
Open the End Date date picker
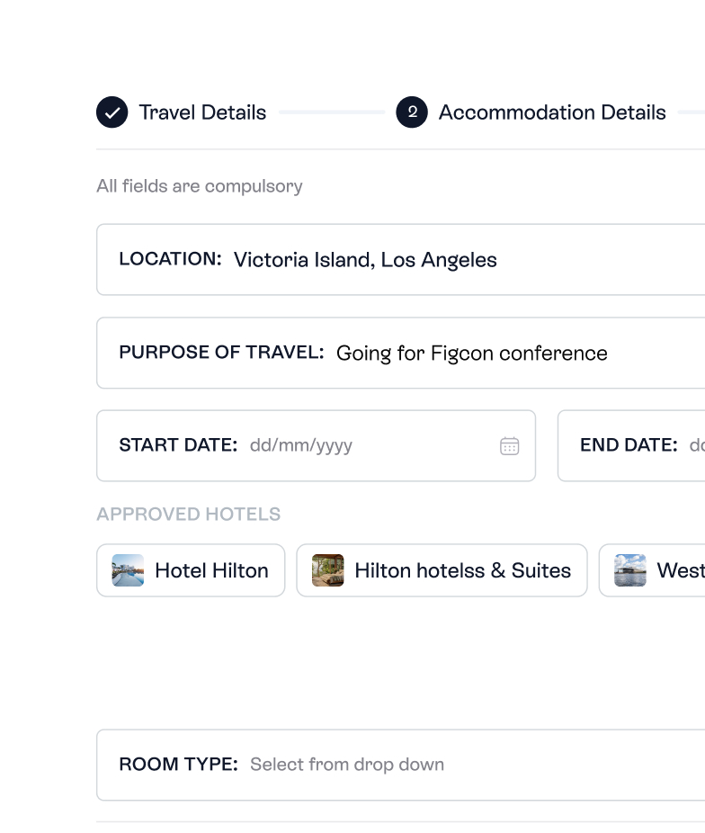click(638, 445)
